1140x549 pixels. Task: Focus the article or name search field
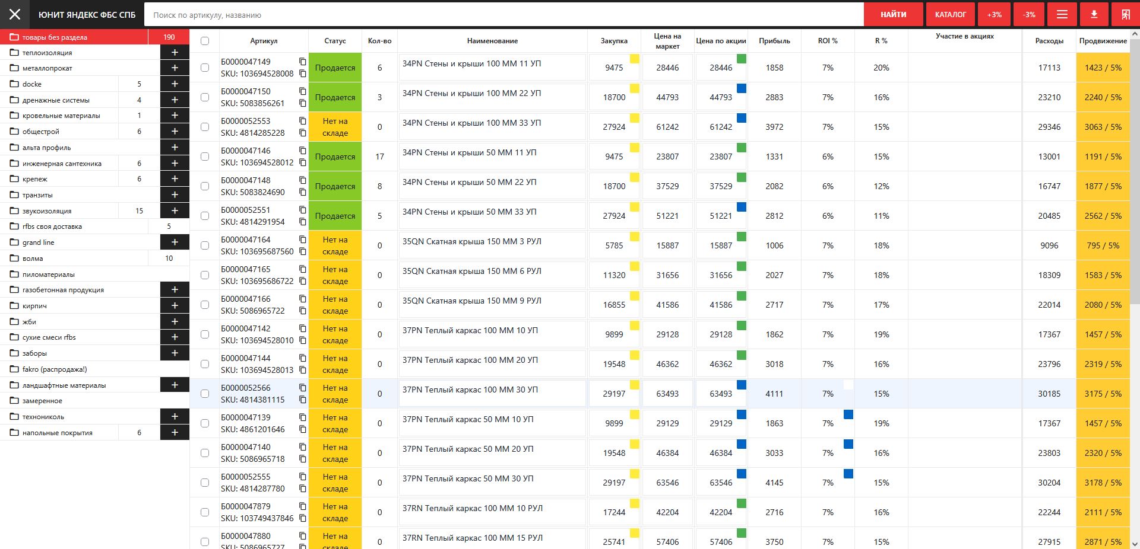pyautogui.click(x=503, y=15)
